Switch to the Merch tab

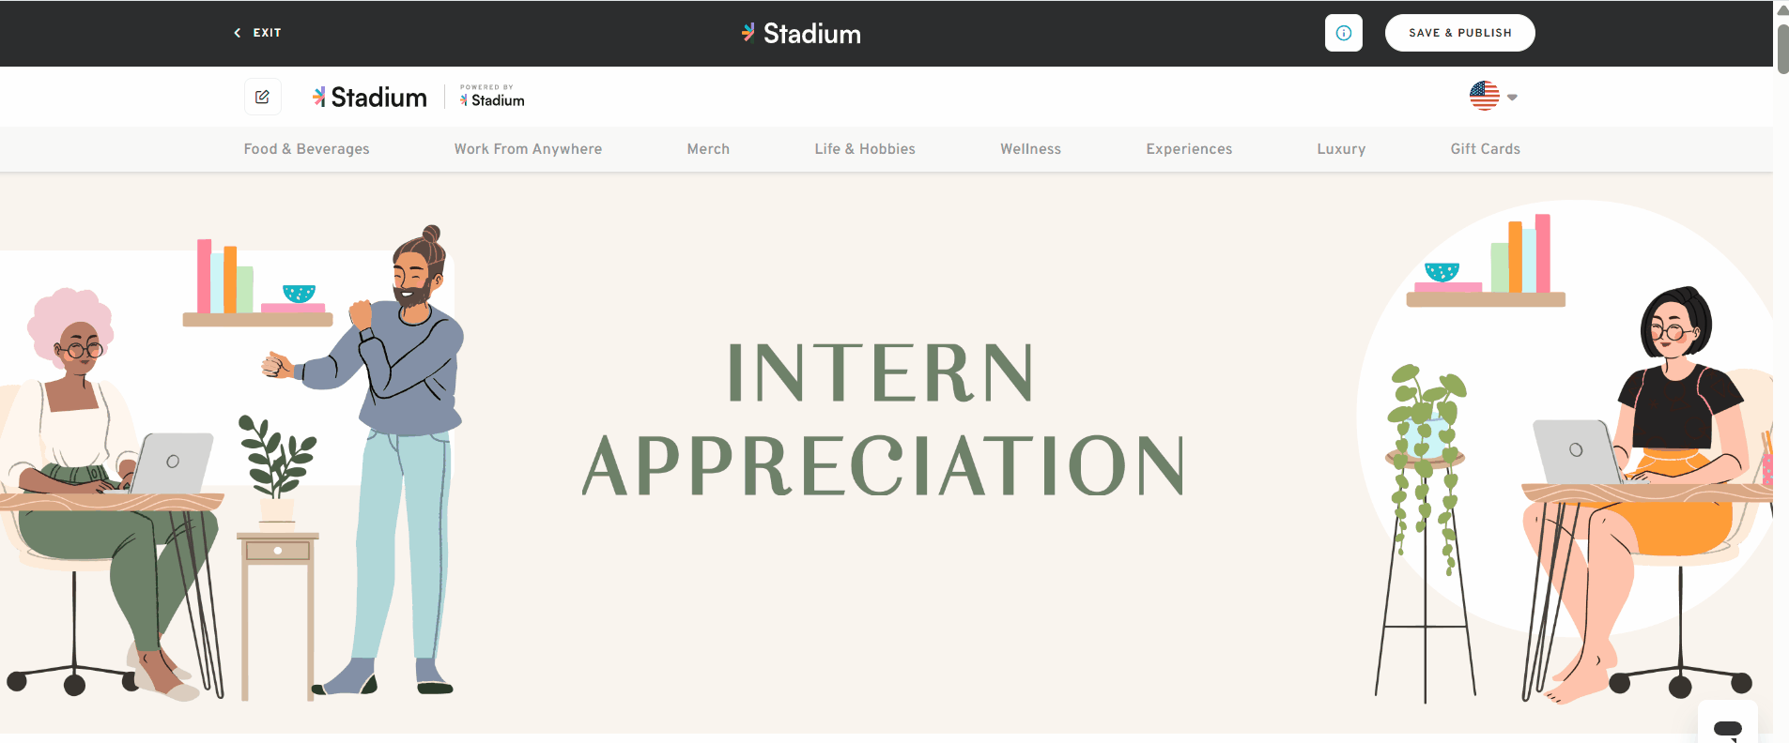tap(707, 148)
